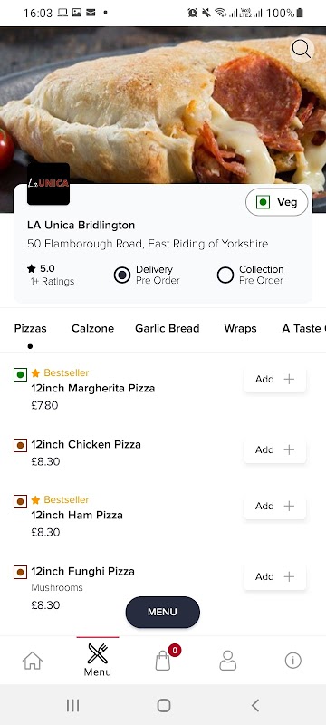
Task: Switch to the Calzone category tab
Action: (92, 328)
